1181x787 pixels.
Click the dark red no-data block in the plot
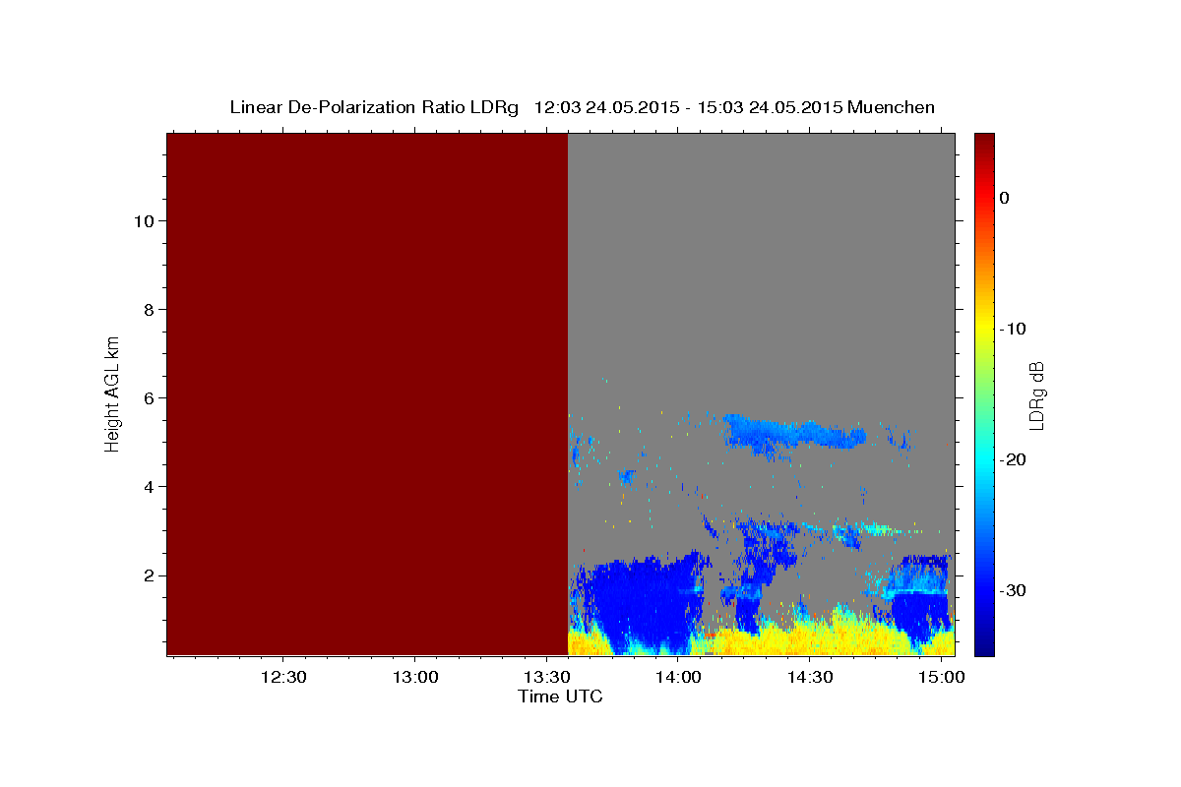tap(367, 393)
